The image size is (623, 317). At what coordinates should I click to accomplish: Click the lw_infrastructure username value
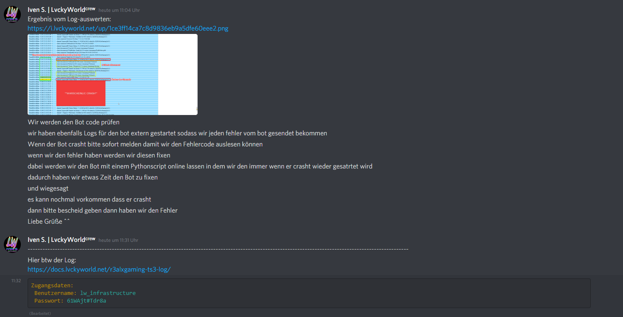click(108, 293)
